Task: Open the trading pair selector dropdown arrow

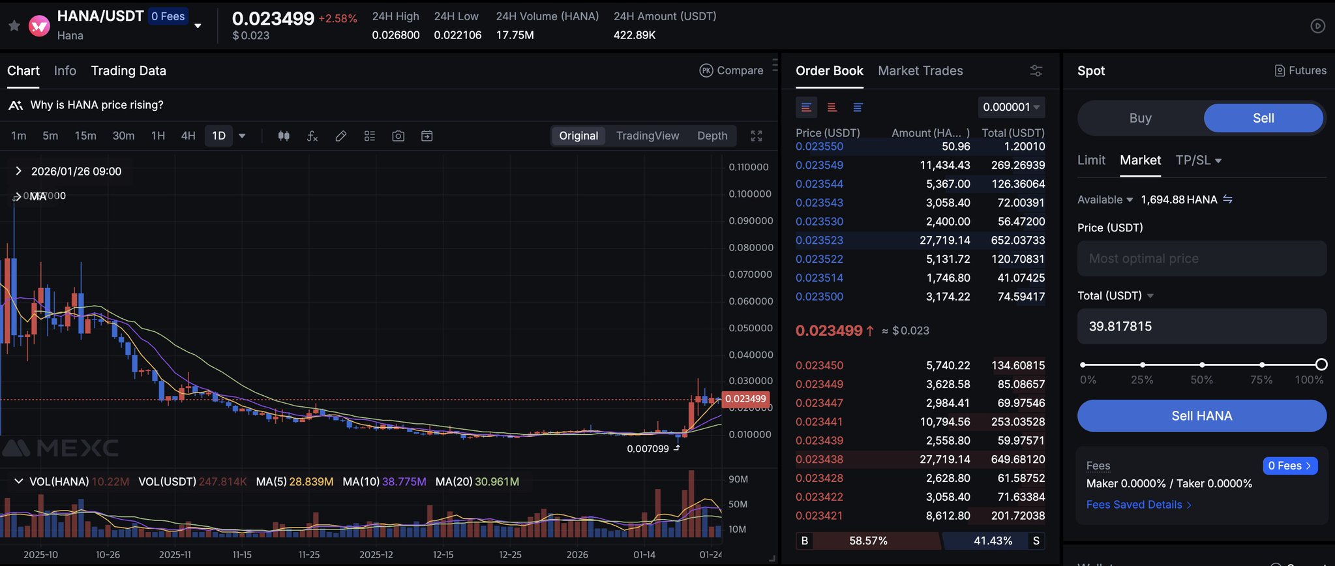Action: pyautogui.click(x=198, y=26)
